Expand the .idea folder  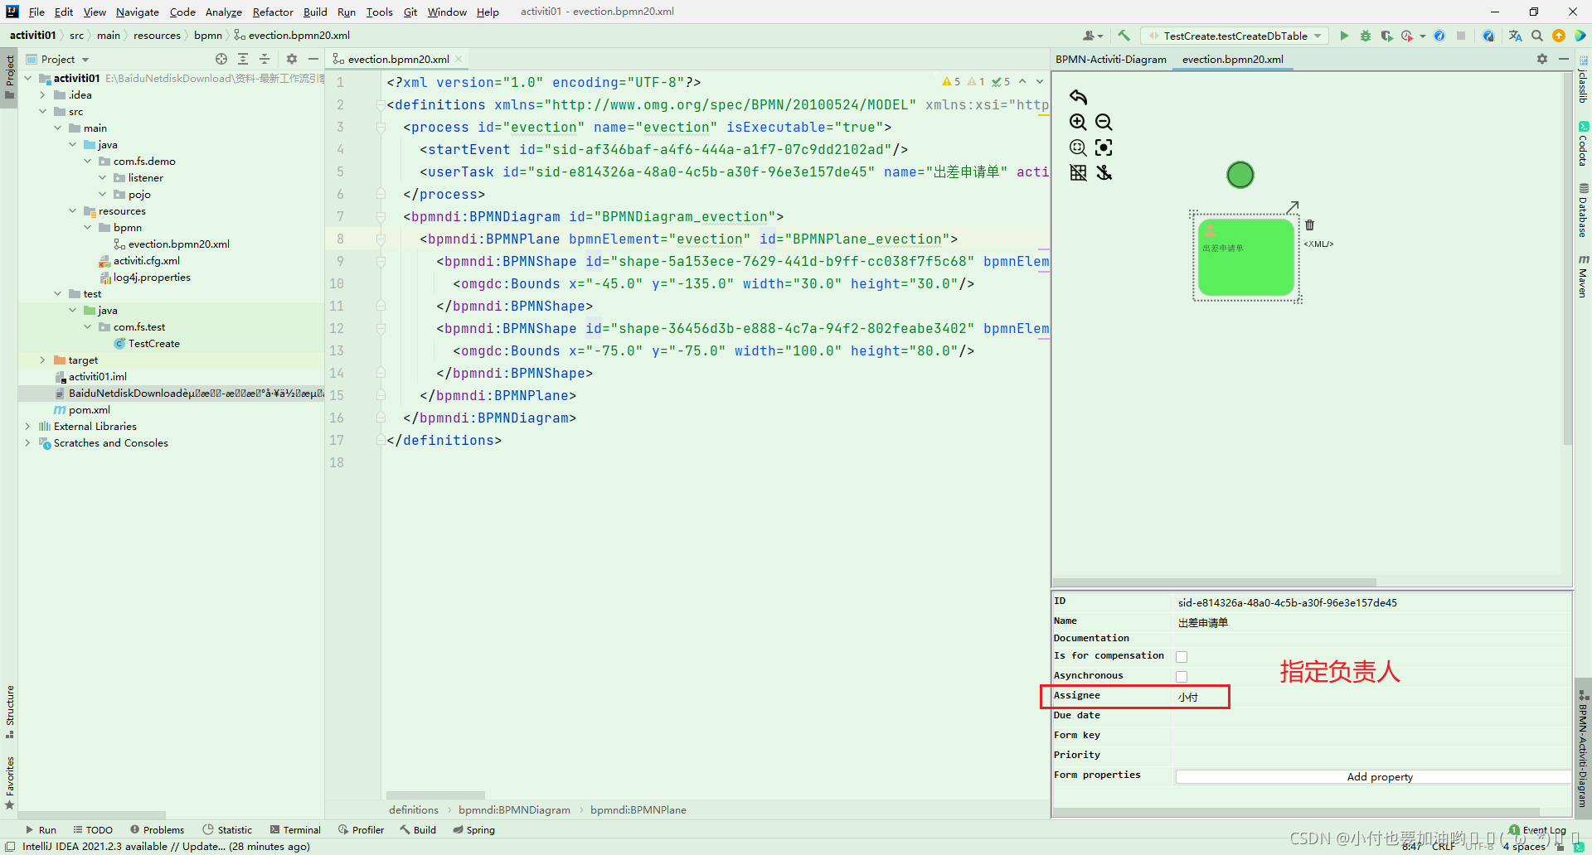point(42,95)
